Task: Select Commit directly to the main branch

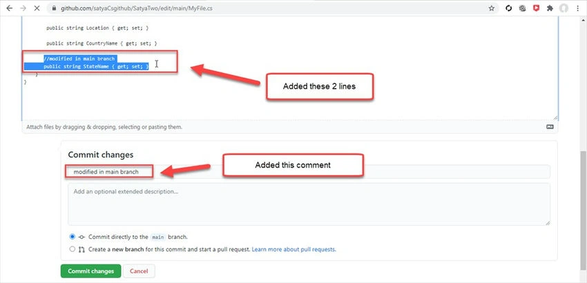Action: point(73,237)
